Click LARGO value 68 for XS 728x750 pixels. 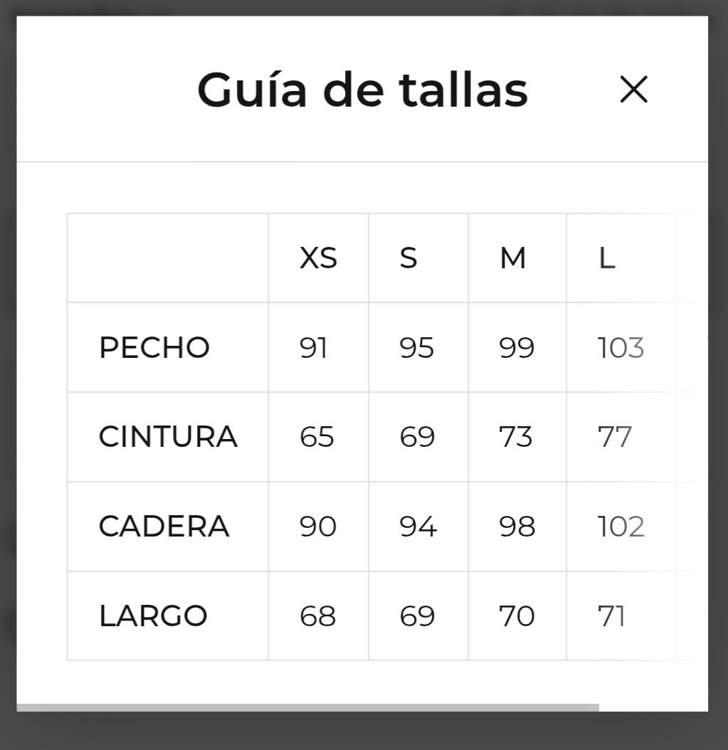pos(317,616)
